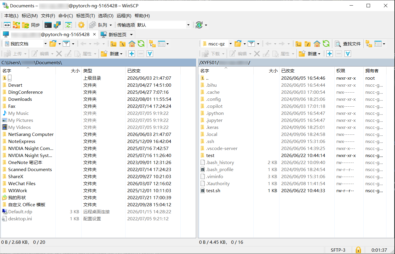Select the Default.rdp local file
Viewport: 395px width, 254px height.
click(20, 212)
